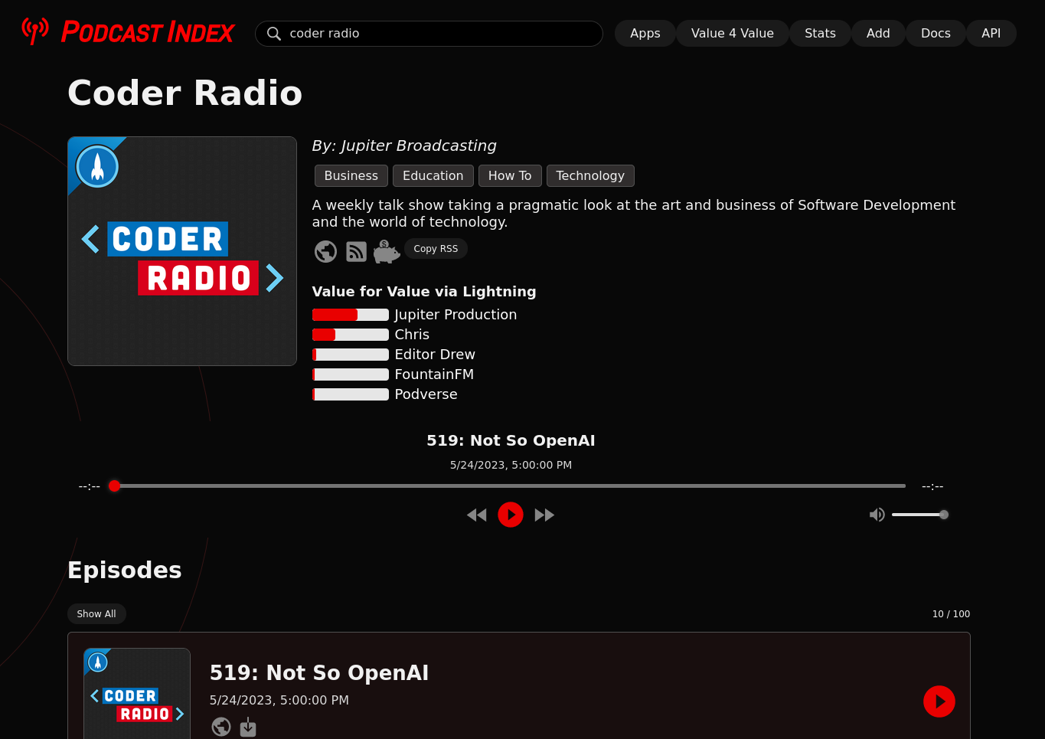
Task: Click the Editor Drew recipient label
Action: click(x=435, y=355)
